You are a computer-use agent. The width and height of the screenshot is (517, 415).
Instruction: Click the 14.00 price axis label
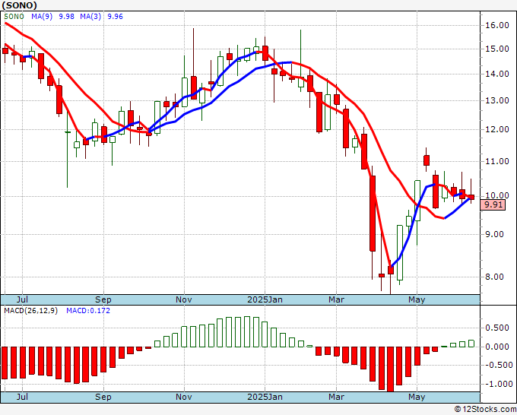[497, 74]
